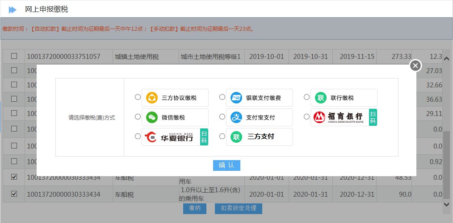
Task: Click the orange 三方协议缴税 icon
Action: pos(152,98)
